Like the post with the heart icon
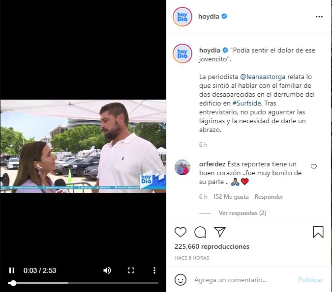The height and width of the screenshot is (292, 332). [x=181, y=232]
